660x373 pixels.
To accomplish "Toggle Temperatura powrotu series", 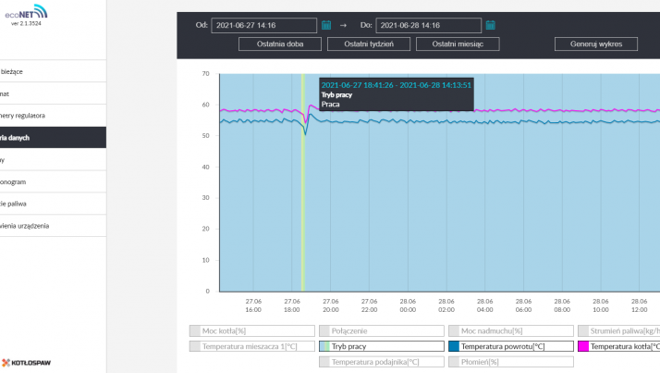I will point(511,346).
